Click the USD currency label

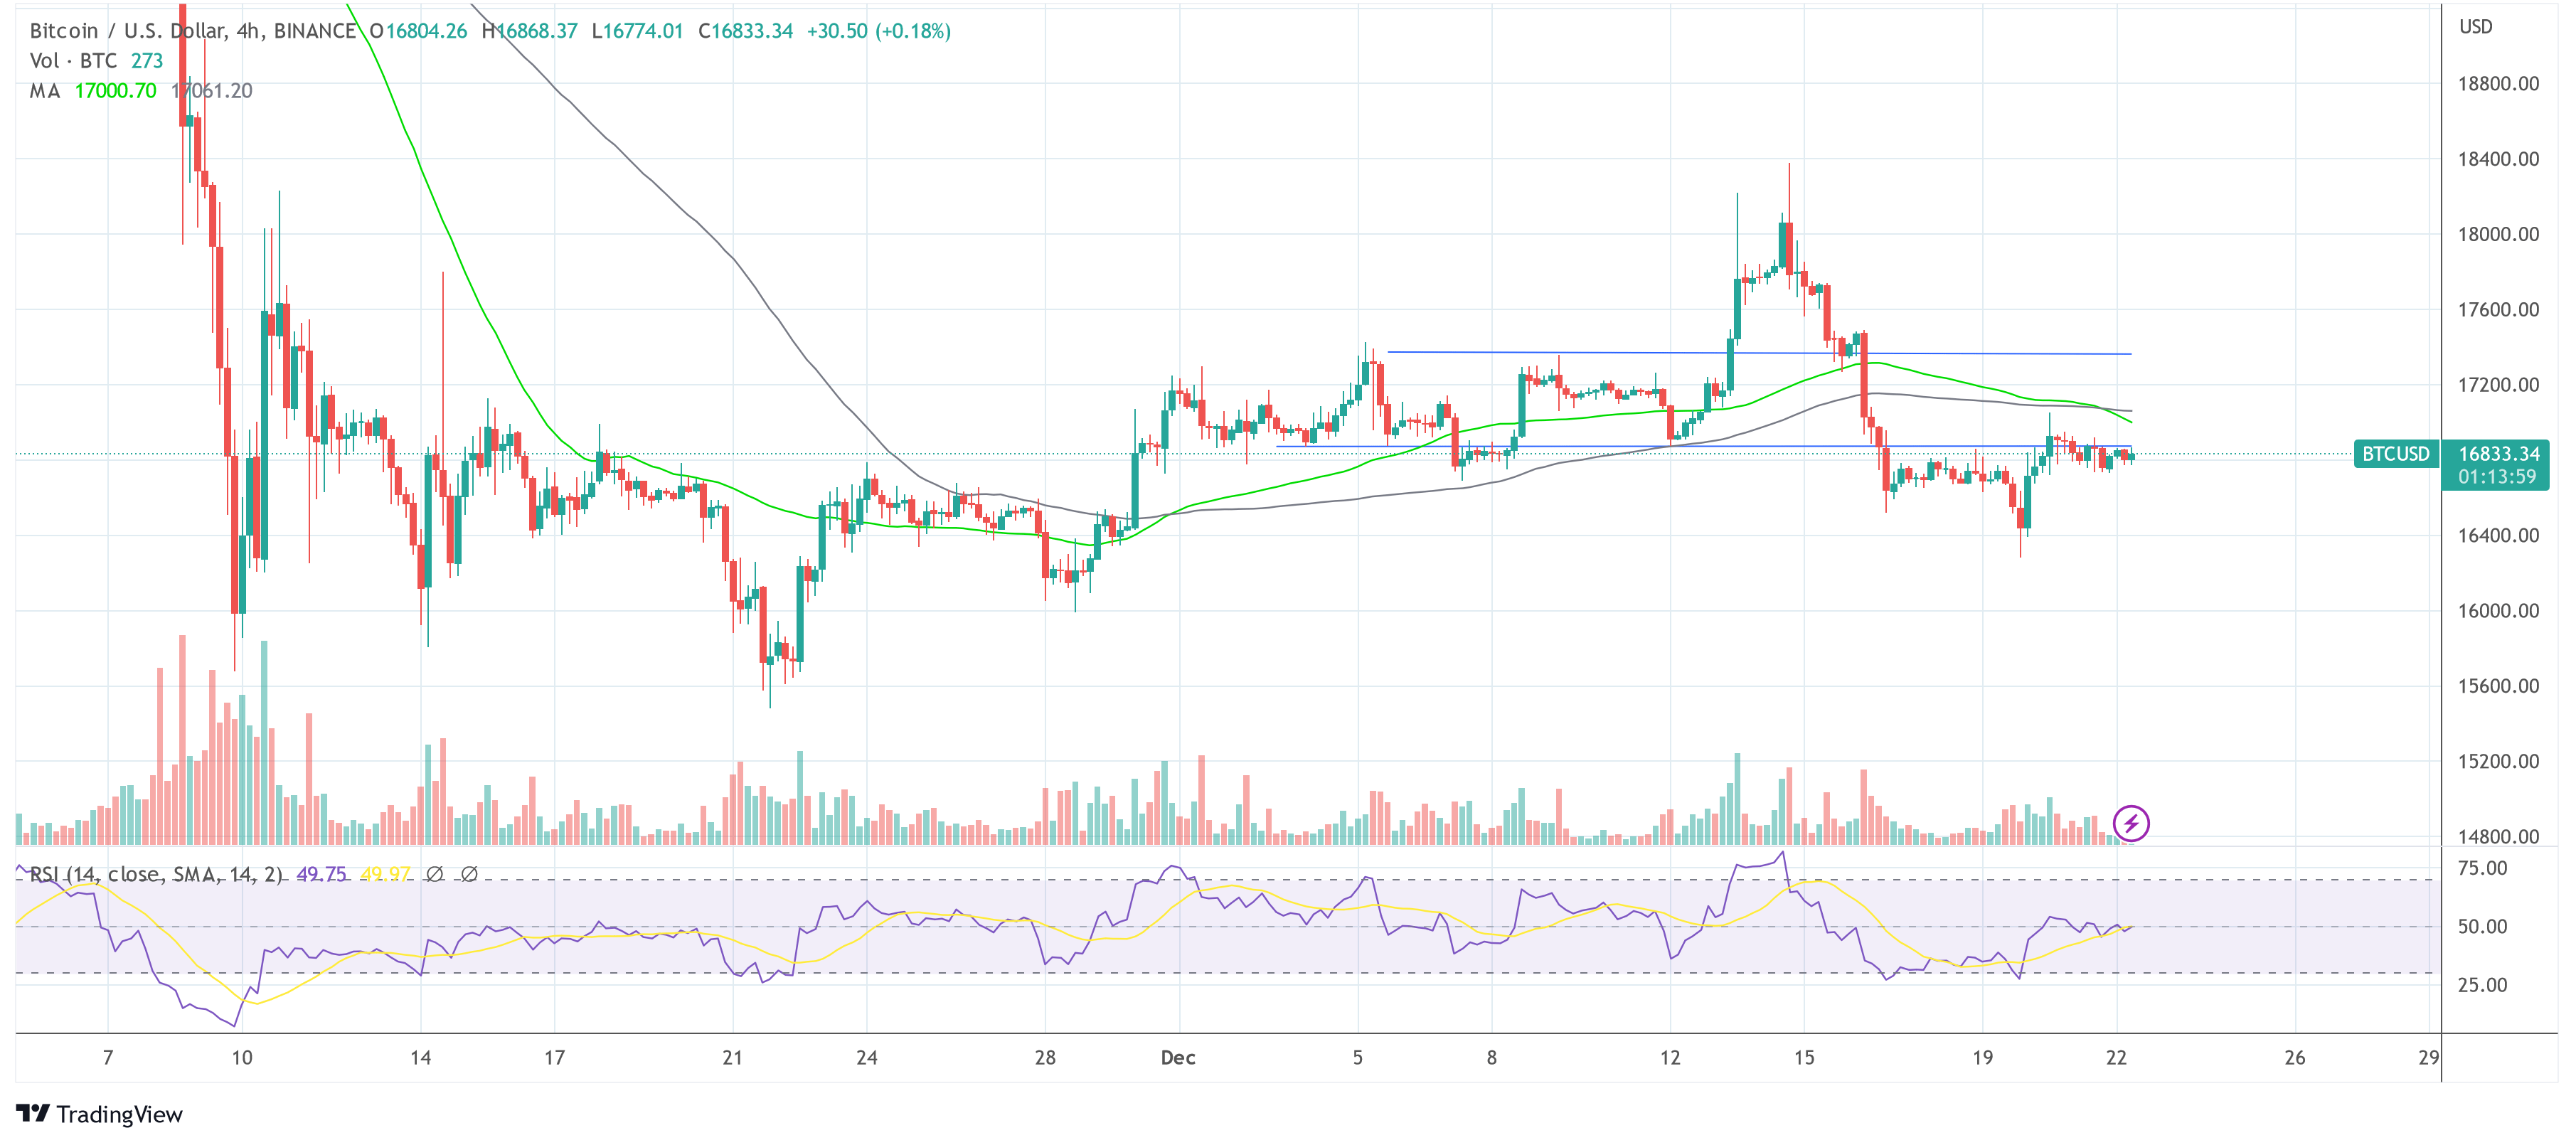(x=2476, y=27)
